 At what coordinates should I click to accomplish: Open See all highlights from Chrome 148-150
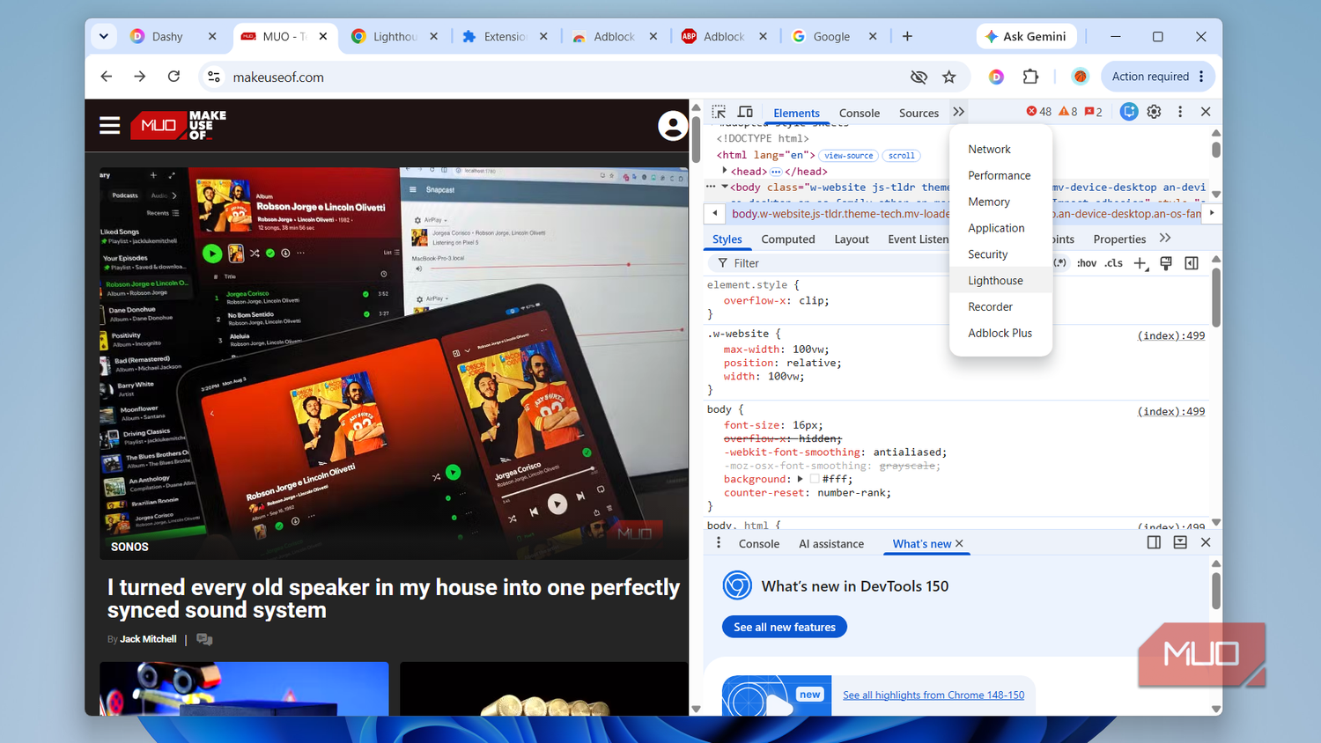click(x=934, y=695)
